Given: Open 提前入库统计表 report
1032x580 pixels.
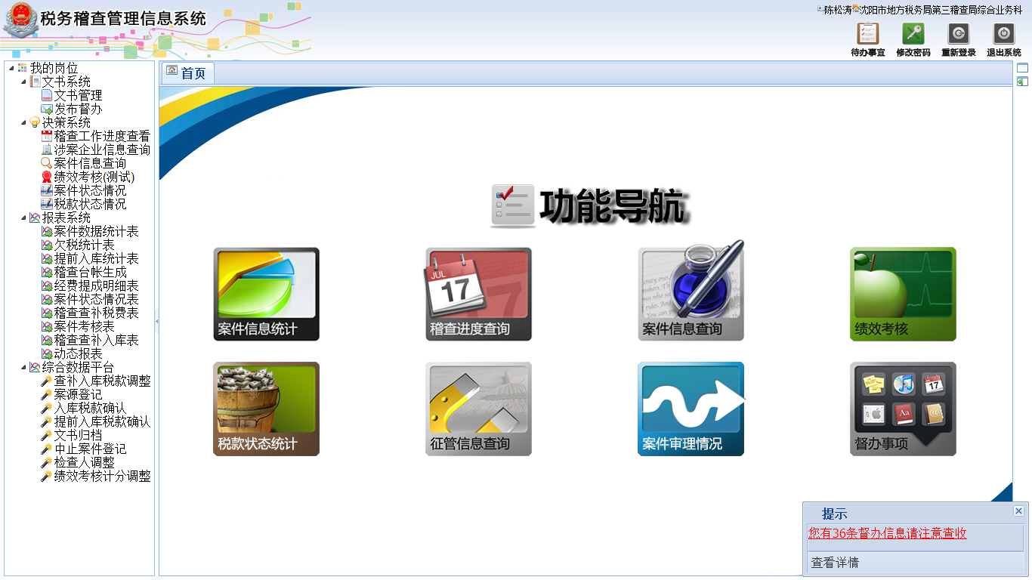Looking at the screenshot, I should pos(96,259).
